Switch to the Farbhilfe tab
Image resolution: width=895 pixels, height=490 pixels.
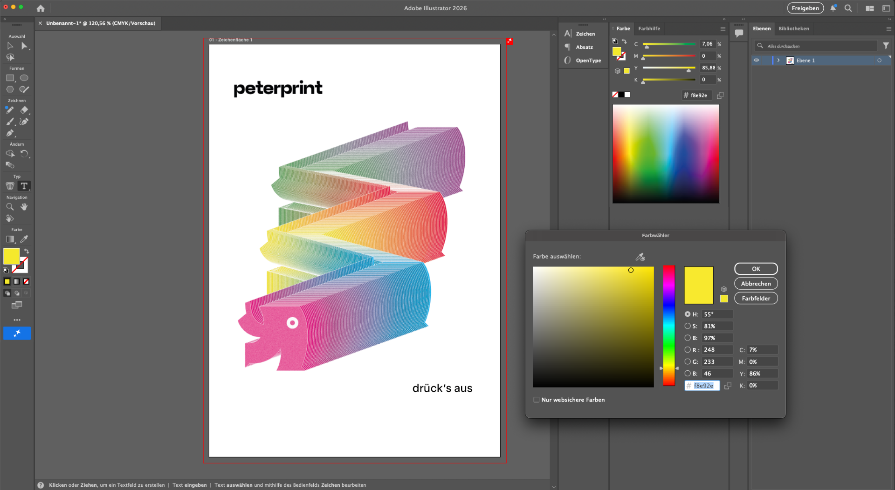coord(649,29)
